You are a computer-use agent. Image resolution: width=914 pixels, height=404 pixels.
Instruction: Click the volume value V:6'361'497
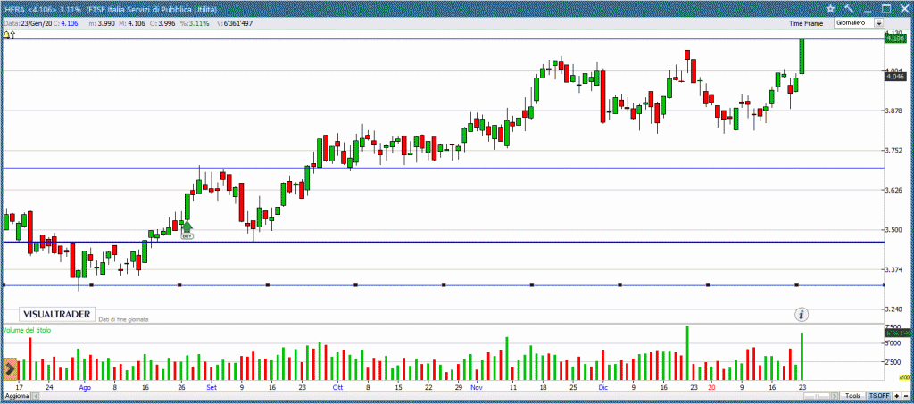(234, 23)
